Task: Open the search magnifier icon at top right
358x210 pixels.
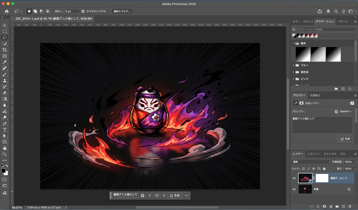Action: (x=336, y=11)
